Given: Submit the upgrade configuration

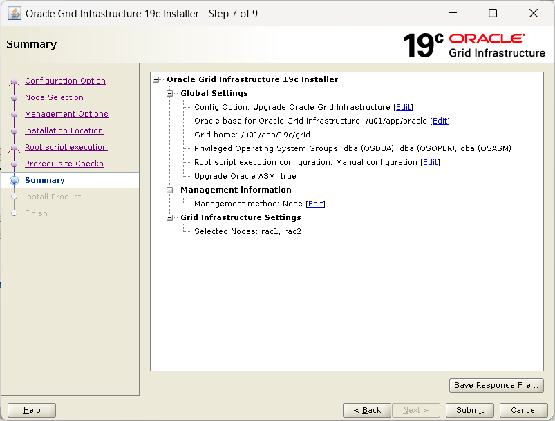Looking at the screenshot, I should 470,410.
